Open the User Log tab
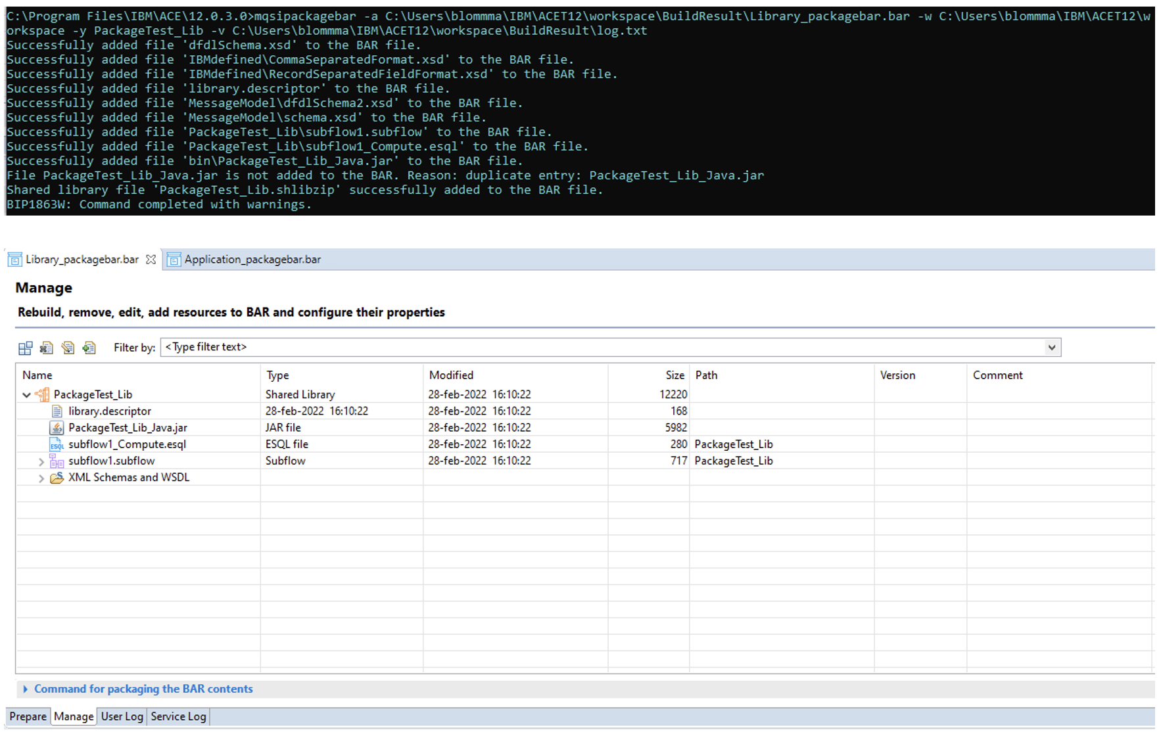 (122, 716)
